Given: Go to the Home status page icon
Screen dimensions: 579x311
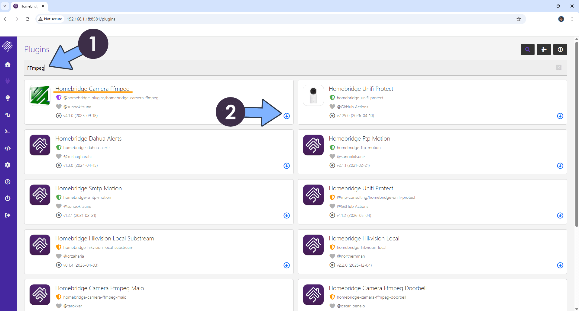Looking at the screenshot, I should coord(8,65).
